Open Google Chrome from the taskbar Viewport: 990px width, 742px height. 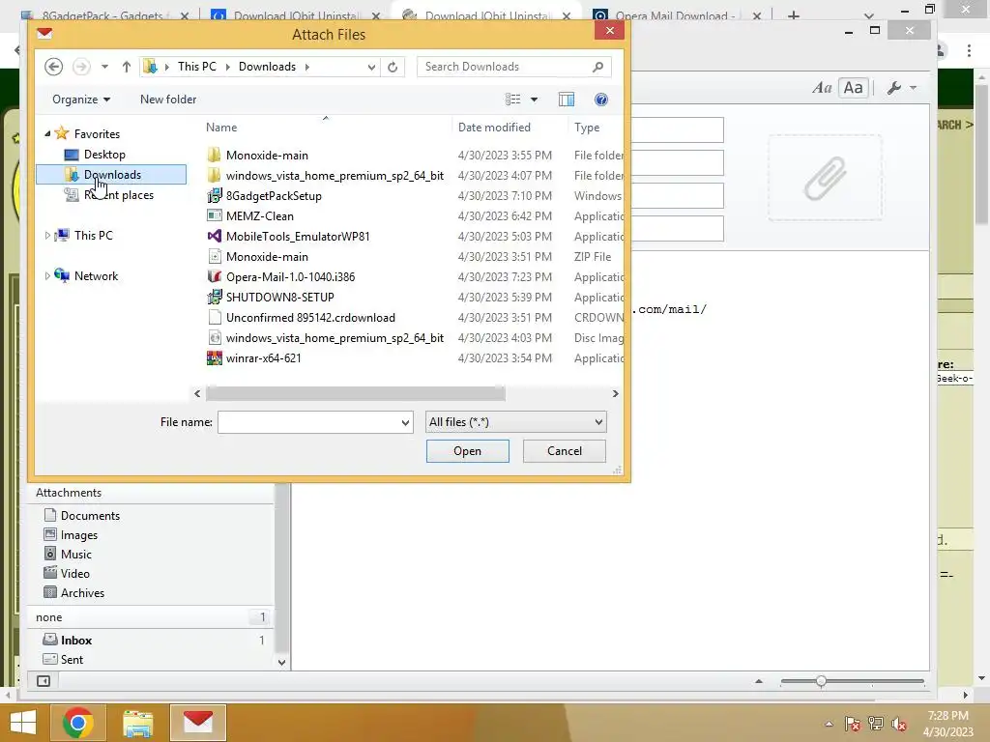tap(78, 723)
